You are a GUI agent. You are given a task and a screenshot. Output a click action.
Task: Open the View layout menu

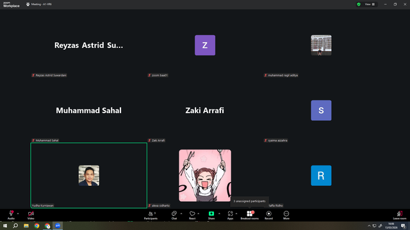point(370,4)
